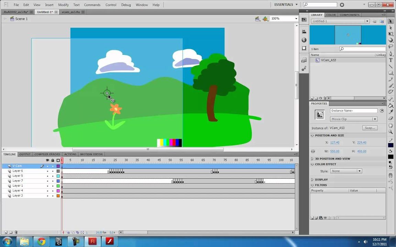Hide the Layer 5 layer
Viewport: 396px width, 247px height.
(47, 176)
